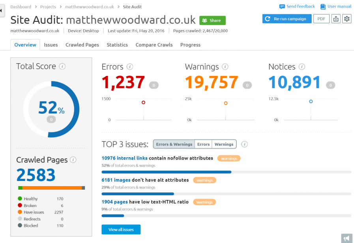Screen dimensions: 354x243
Task: Go to the Dashboard breadcrumb
Action: click(x=21, y=7)
